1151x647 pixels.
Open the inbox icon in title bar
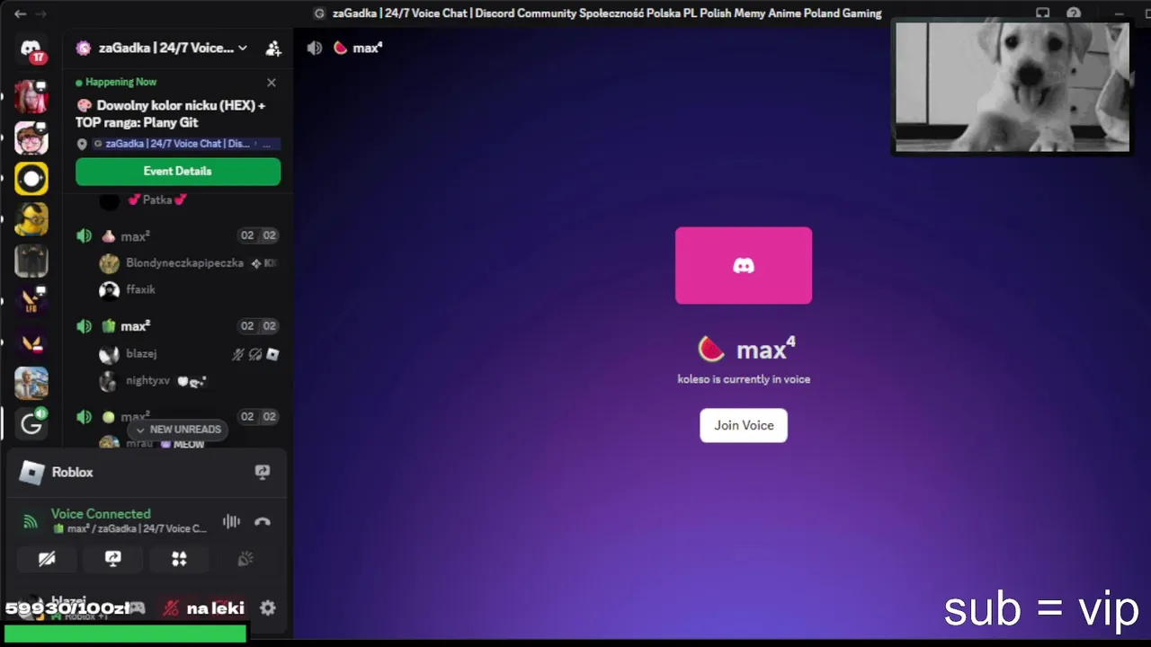pyautogui.click(x=1042, y=13)
